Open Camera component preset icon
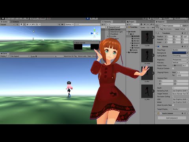 pyautogui.click(x=185, y=47)
